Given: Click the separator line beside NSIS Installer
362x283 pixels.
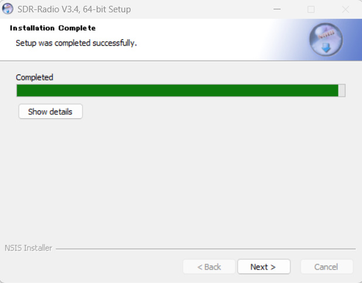Looking at the screenshot, I should point(205,248).
